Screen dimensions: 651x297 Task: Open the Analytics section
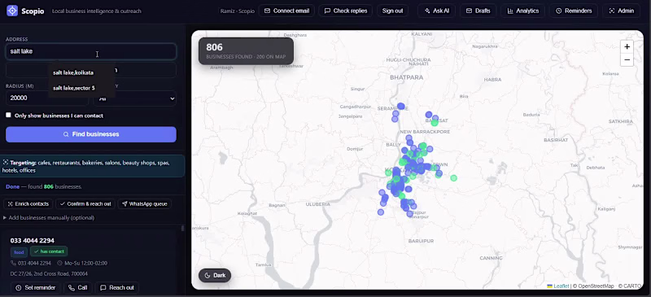pyautogui.click(x=523, y=11)
